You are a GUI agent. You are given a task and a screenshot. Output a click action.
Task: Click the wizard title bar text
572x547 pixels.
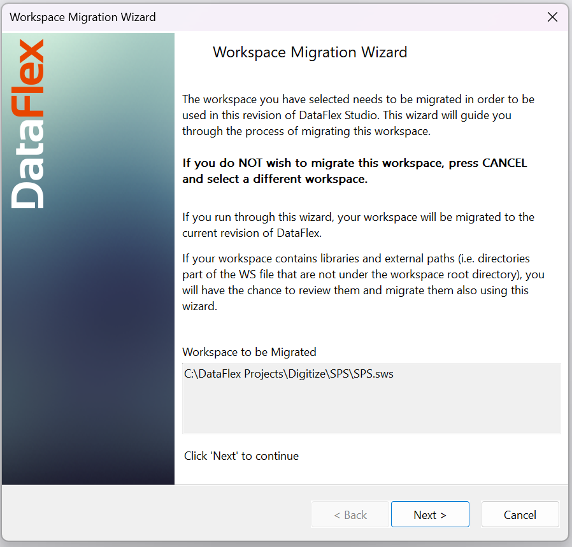(x=82, y=17)
